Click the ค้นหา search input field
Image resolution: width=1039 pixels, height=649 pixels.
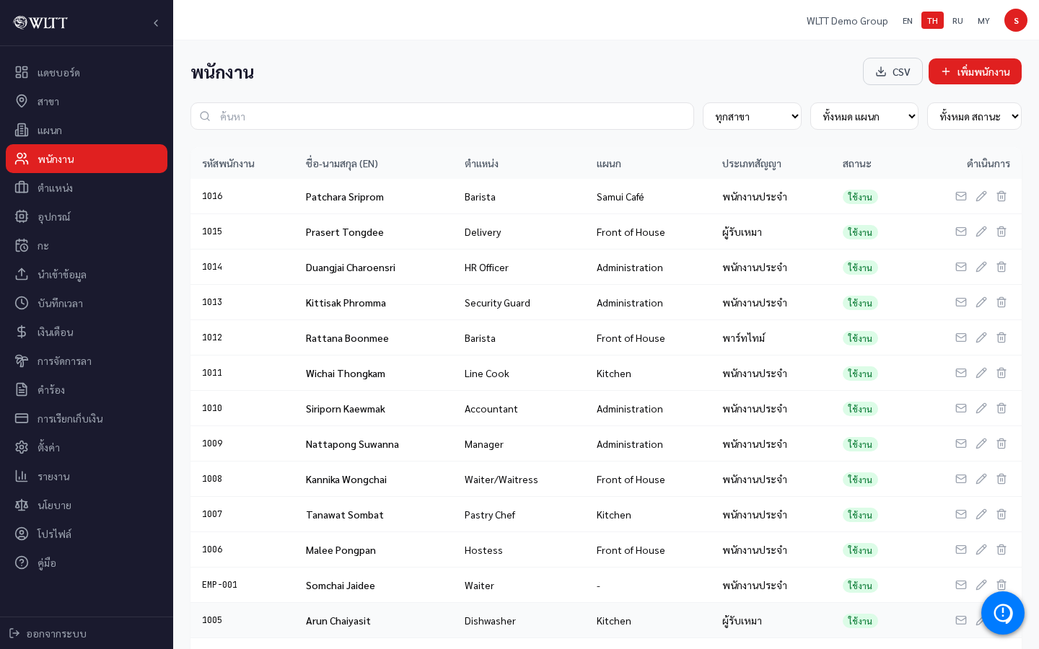click(442, 116)
